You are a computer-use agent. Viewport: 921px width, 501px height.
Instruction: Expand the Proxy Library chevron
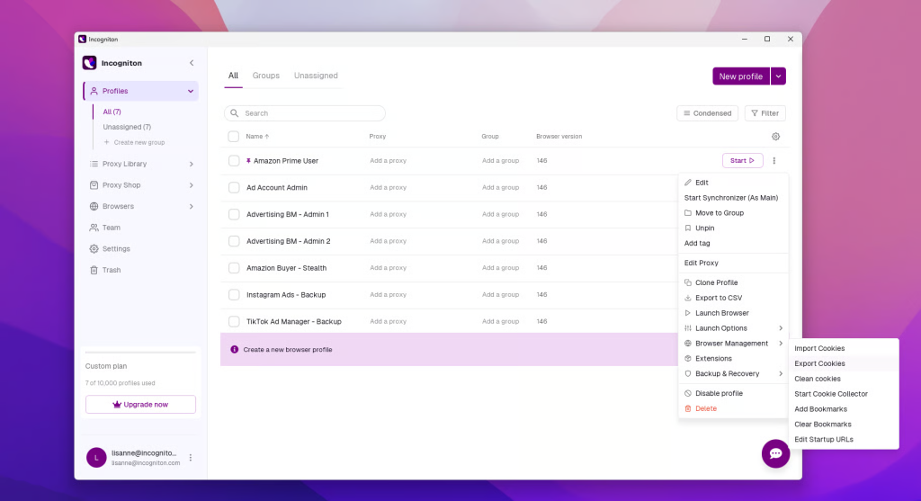tap(191, 164)
